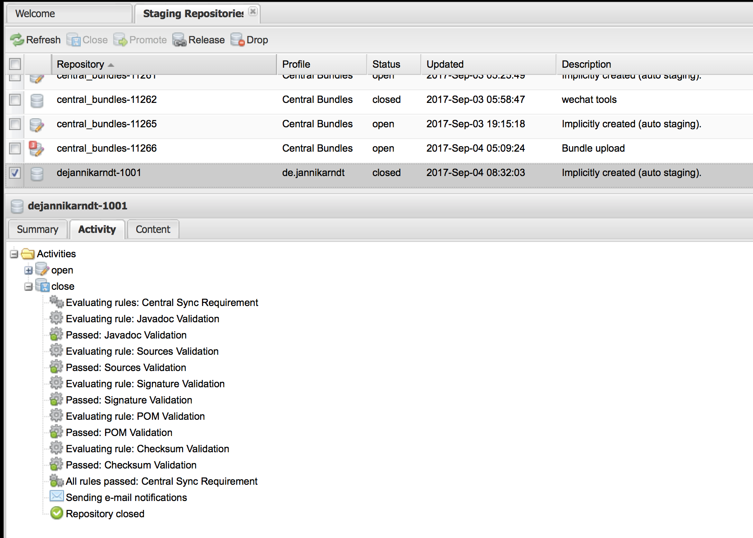Click passed icon for Sources Validation
Screen dimensions: 753x538
pos(56,366)
